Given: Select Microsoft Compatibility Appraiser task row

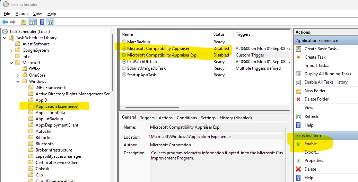Looking at the screenshot, I should click(x=204, y=49).
